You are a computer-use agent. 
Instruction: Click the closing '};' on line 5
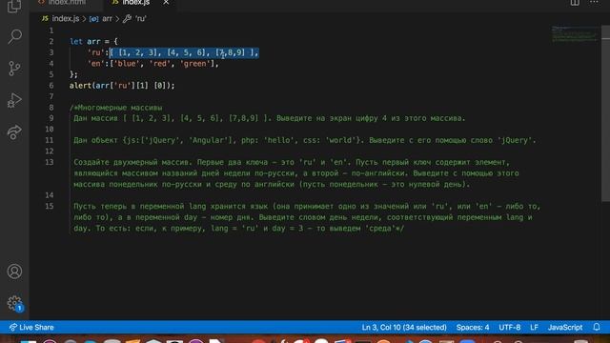(x=73, y=74)
